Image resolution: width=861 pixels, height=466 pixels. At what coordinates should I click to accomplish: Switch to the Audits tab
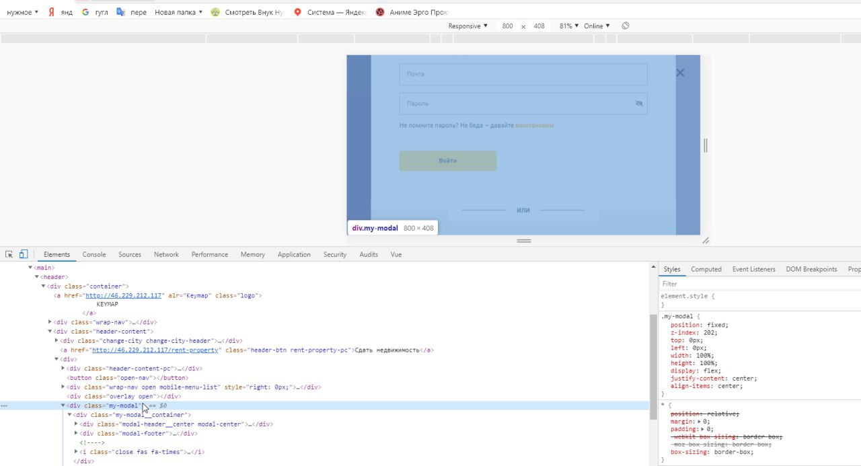click(369, 254)
